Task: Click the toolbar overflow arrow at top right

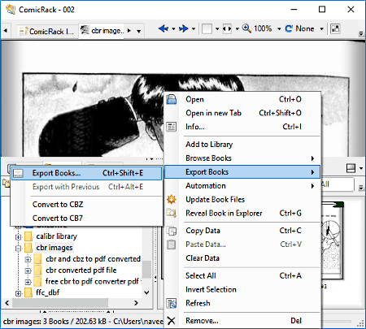Action: click(361, 34)
